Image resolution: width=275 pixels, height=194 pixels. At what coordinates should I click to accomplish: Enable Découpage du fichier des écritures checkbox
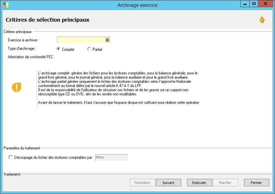11,157
